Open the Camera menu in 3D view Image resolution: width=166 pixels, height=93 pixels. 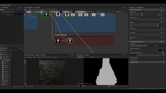(x=38, y=57)
